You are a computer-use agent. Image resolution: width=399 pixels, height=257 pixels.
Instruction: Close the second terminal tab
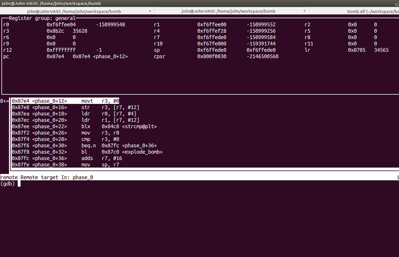pyautogui.click(x=305, y=11)
